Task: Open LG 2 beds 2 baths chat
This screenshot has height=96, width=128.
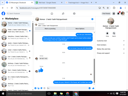Action: pos(16,78)
